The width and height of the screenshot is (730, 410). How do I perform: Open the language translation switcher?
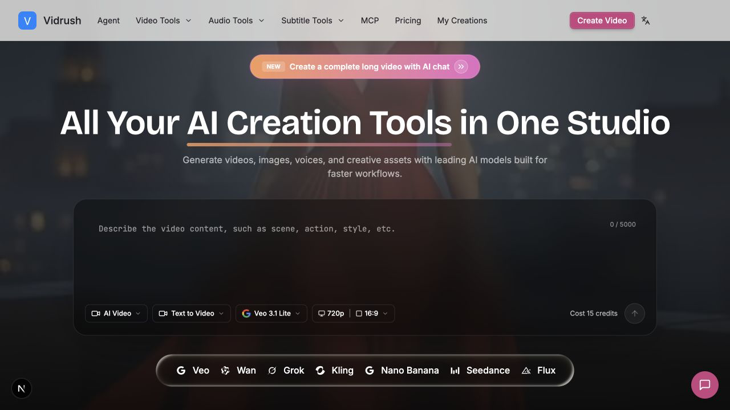[x=646, y=20]
